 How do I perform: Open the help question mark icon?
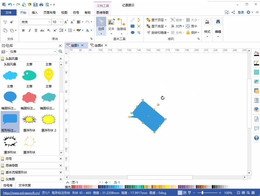tap(256, 138)
